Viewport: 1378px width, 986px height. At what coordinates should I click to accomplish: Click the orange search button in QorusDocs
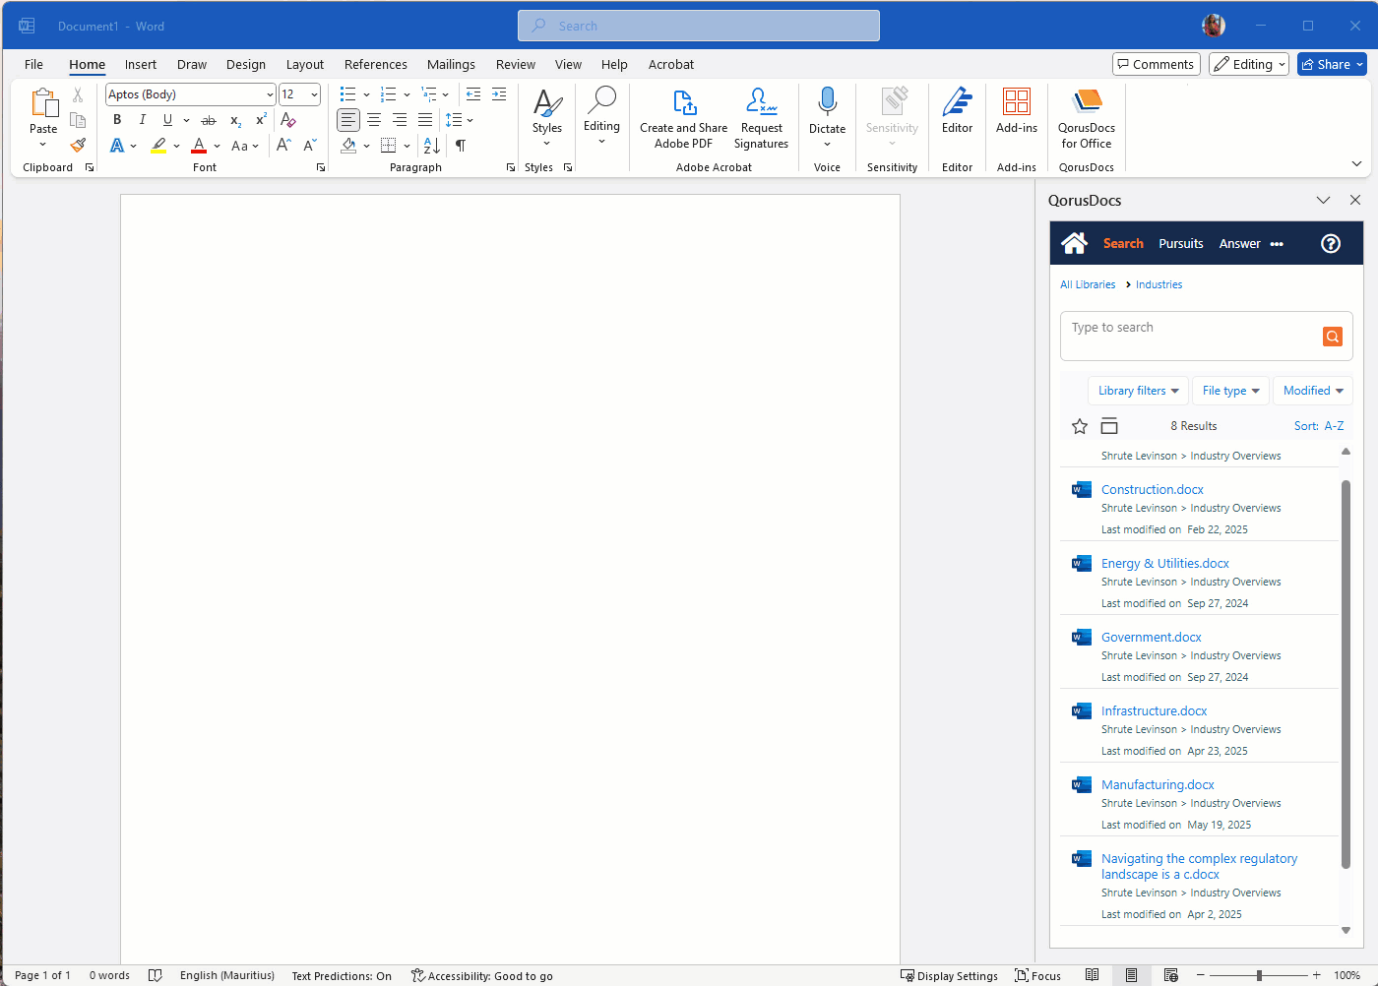point(1332,337)
